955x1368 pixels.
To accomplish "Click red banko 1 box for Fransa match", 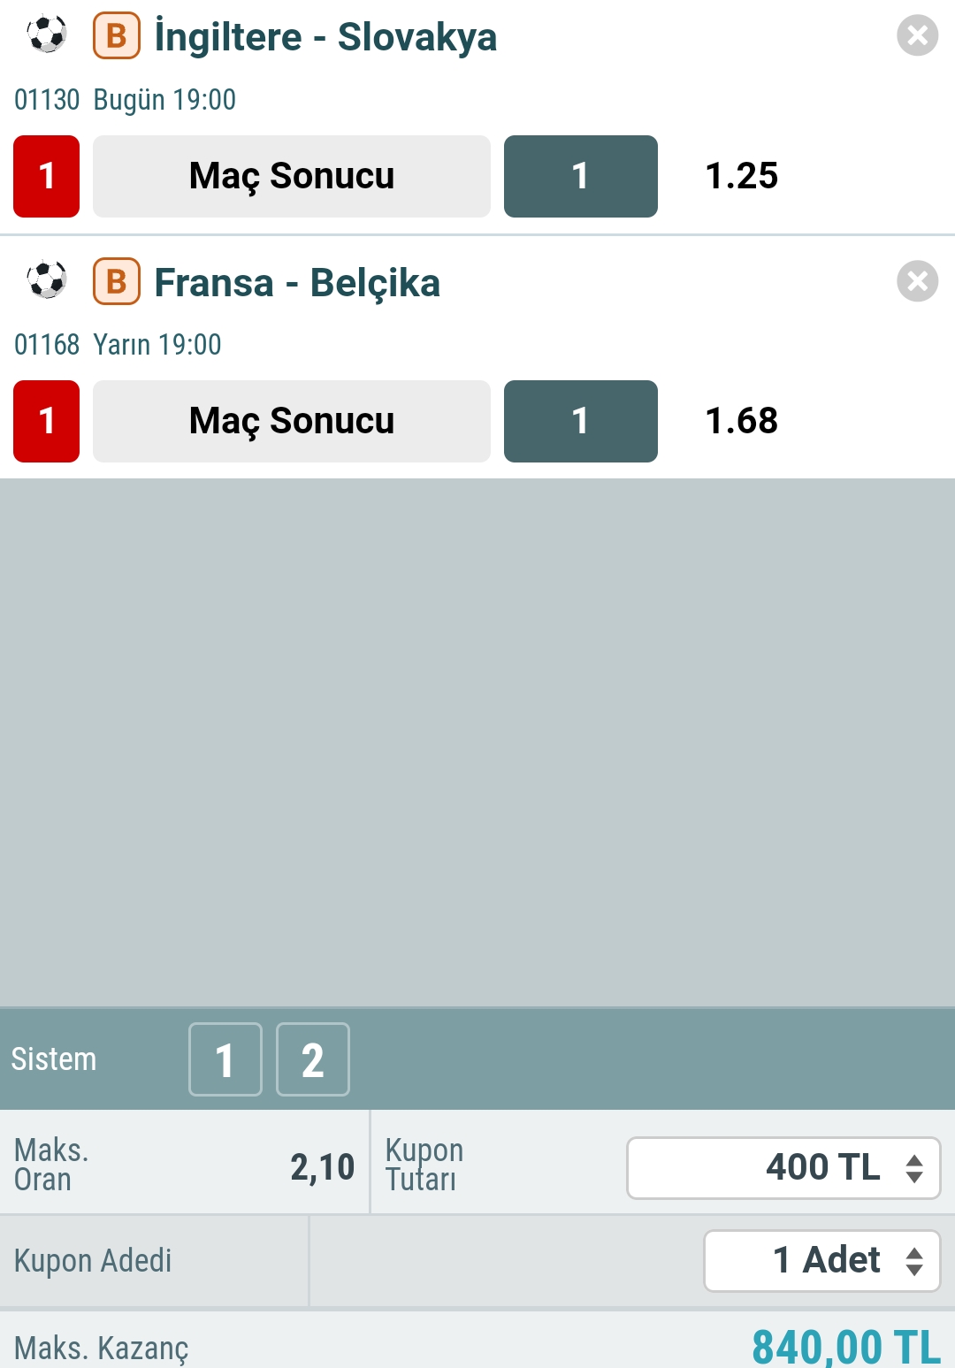I will coord(47,421).
